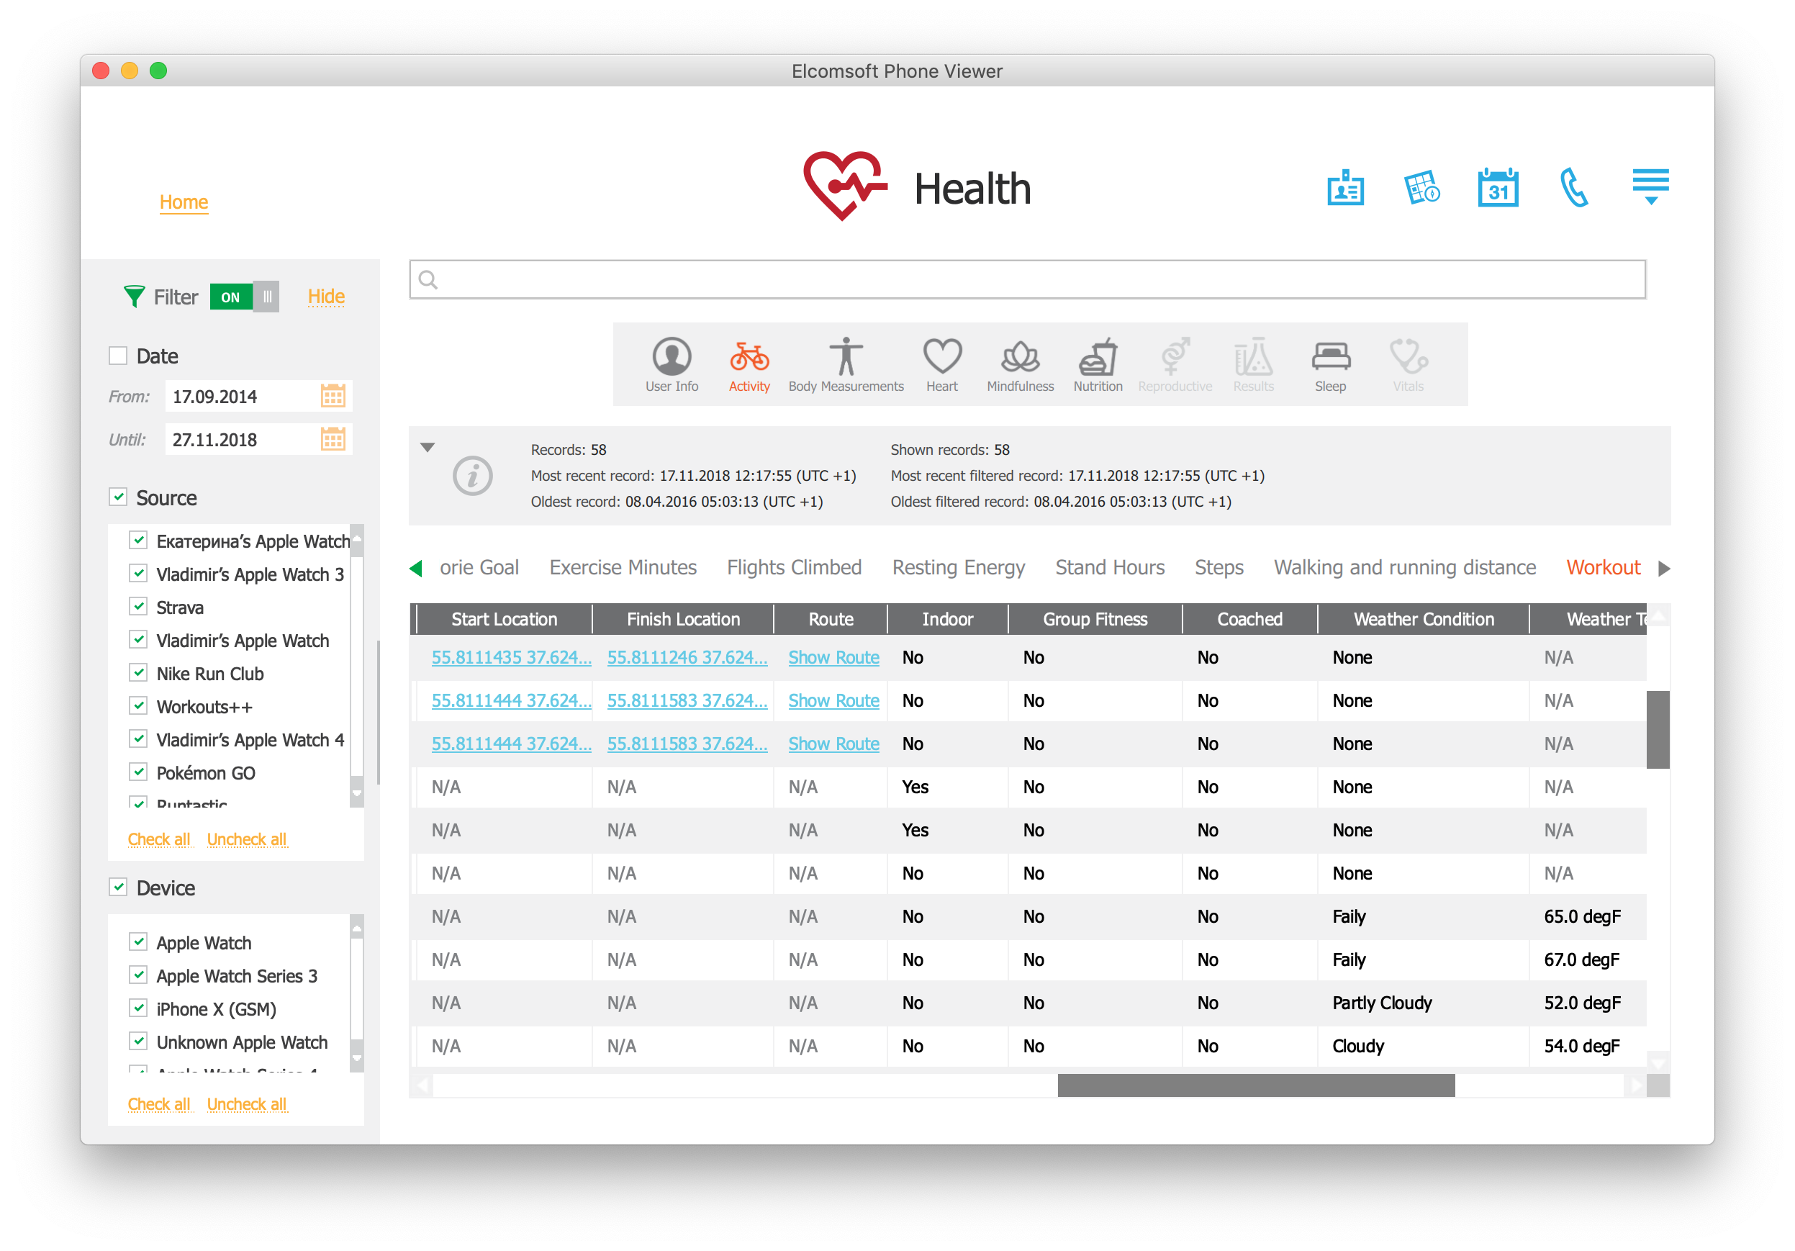Click the horizontal scrollbar thumb under the table
This screenshot has height=1251, width=1795.
click(x=1255, y=1085)
